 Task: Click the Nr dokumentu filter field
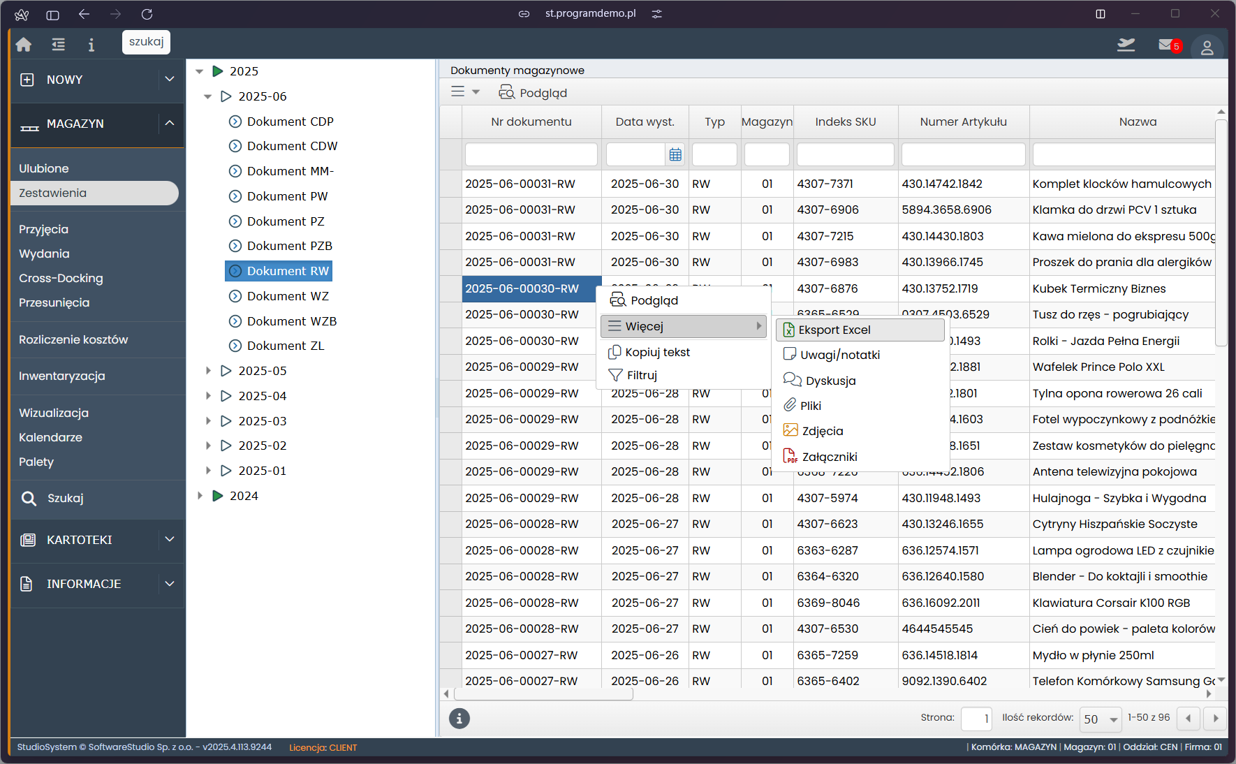531,154
